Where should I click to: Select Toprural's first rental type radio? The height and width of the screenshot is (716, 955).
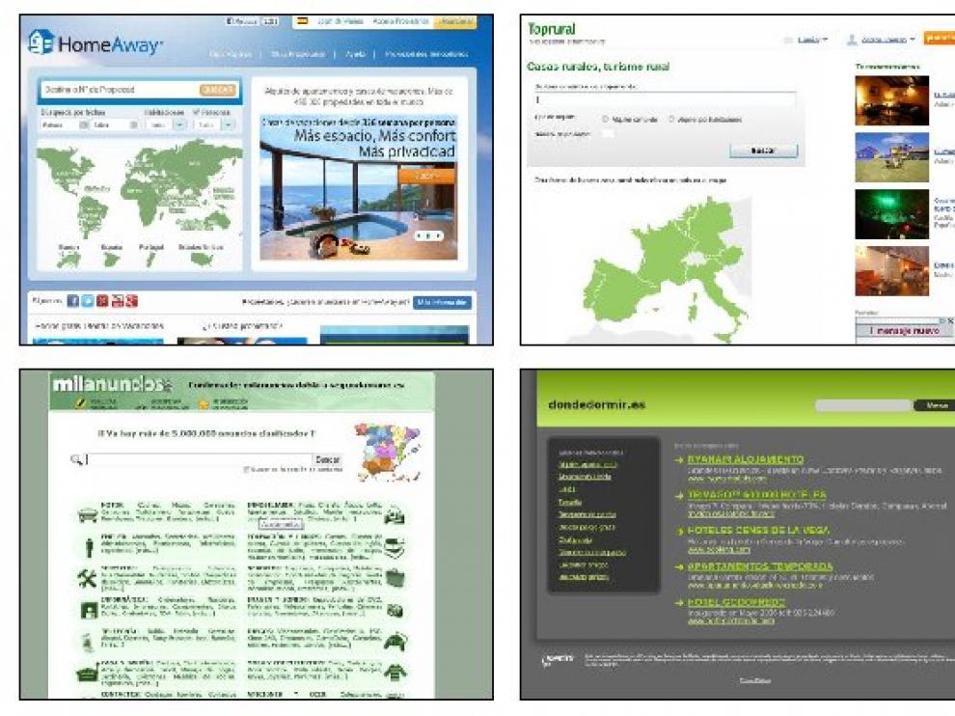606,120
